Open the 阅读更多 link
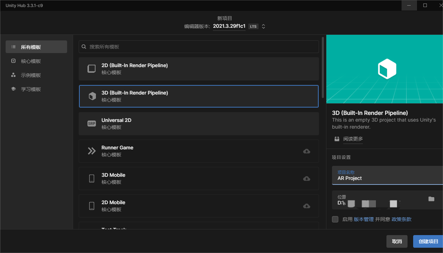The height and width of the screenshot is (253, 443). pos(353,139)
